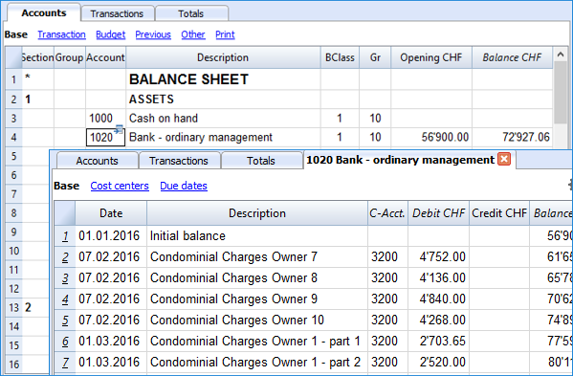Click row link 2 in account card
The width and height of the screenshot is (573, 376).
[x=65, y=257]
